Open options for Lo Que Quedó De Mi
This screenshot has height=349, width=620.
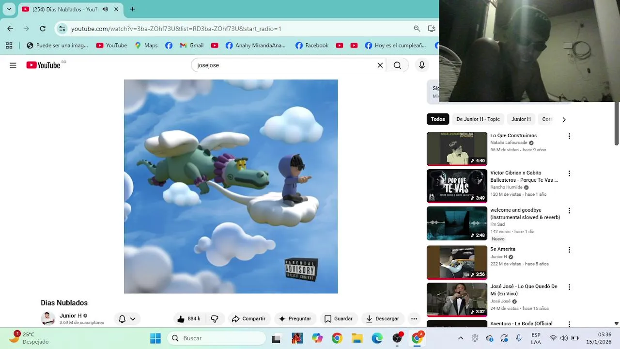[570, 287]
